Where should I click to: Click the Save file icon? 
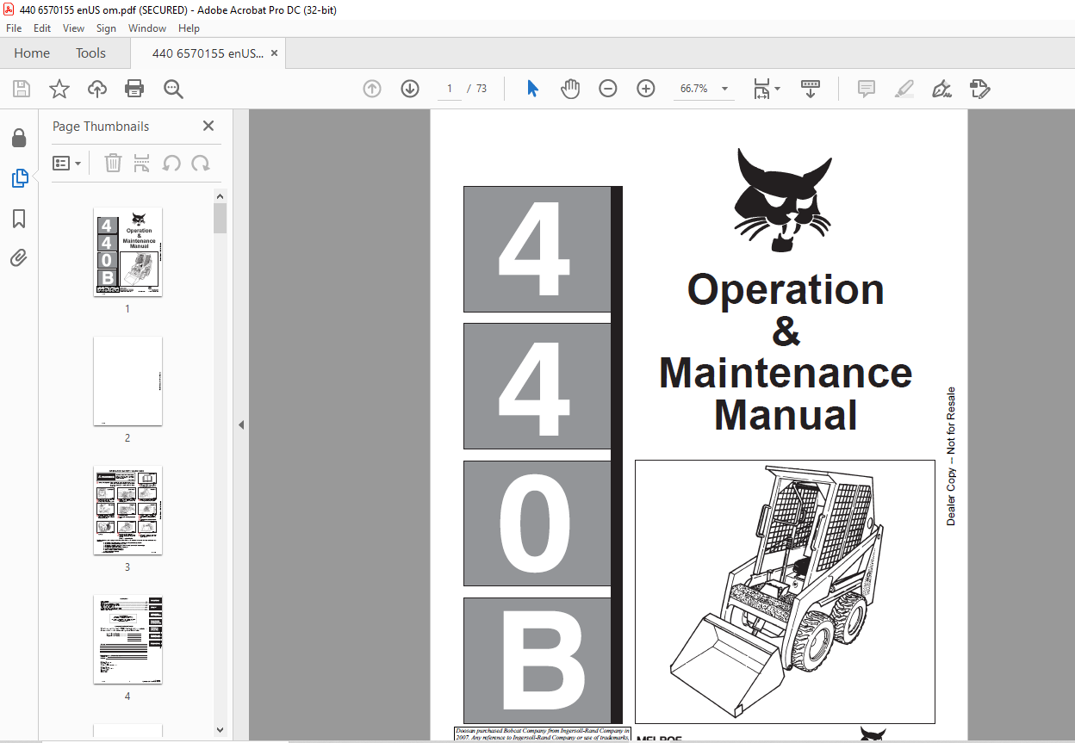(x=22, y=89)
